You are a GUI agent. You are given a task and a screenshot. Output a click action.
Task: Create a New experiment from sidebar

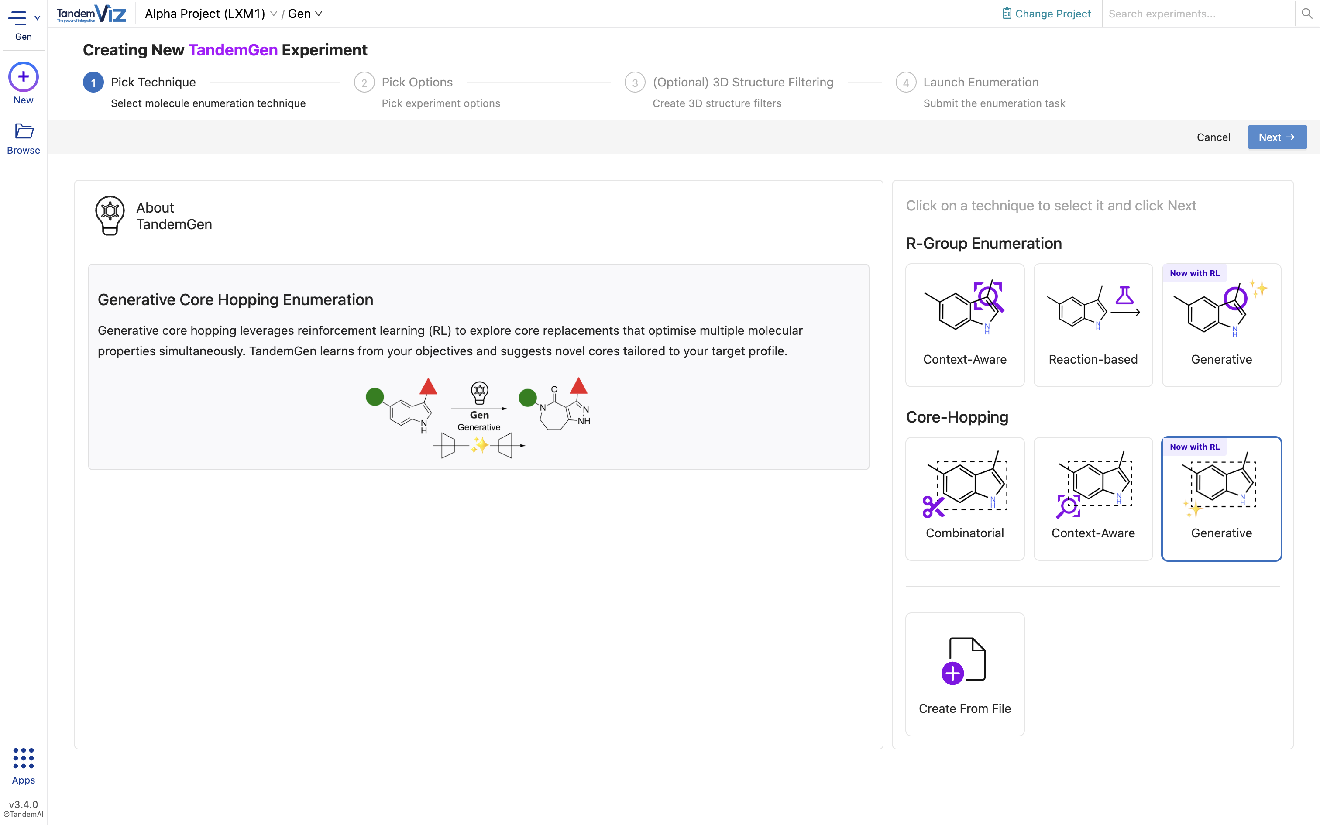pyautogui.click(x=24, y=83)
